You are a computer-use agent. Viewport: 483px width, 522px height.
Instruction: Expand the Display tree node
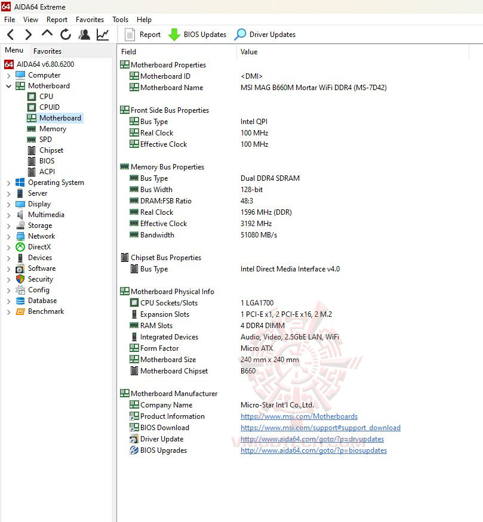tap(9, 205)
